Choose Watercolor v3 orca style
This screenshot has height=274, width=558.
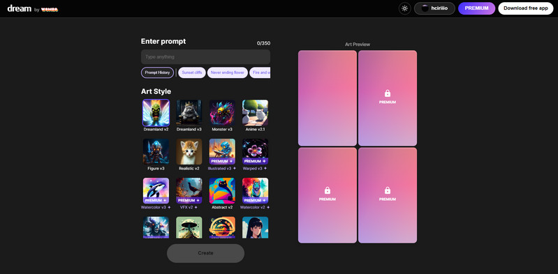[x=156, y=194]
